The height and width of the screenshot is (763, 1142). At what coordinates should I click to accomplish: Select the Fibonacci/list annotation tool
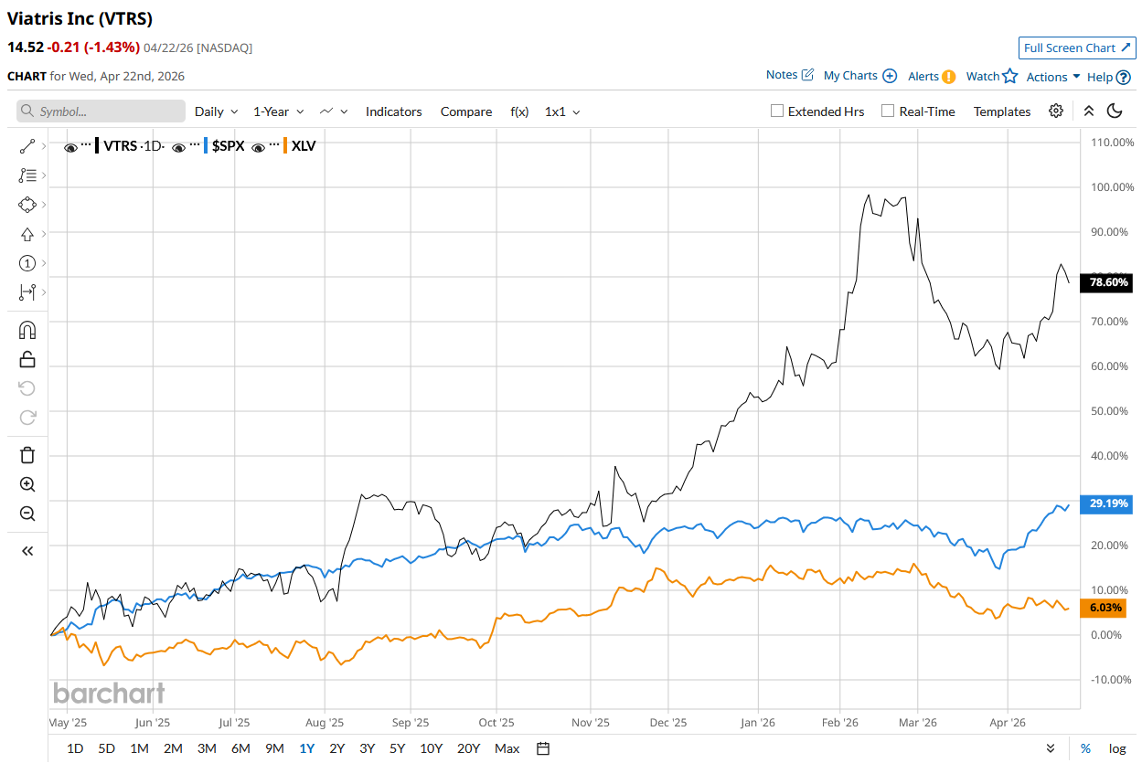27,175
